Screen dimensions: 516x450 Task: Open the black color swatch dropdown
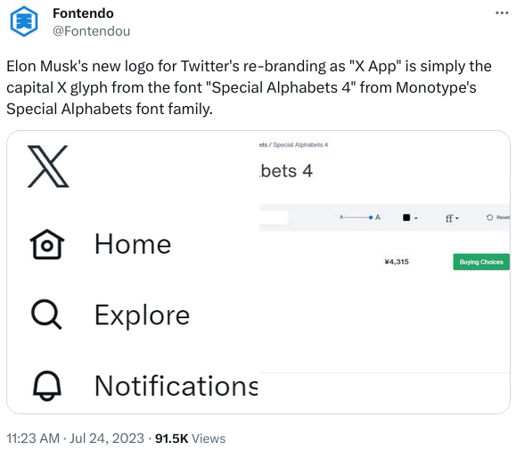(x=410, y=217)
